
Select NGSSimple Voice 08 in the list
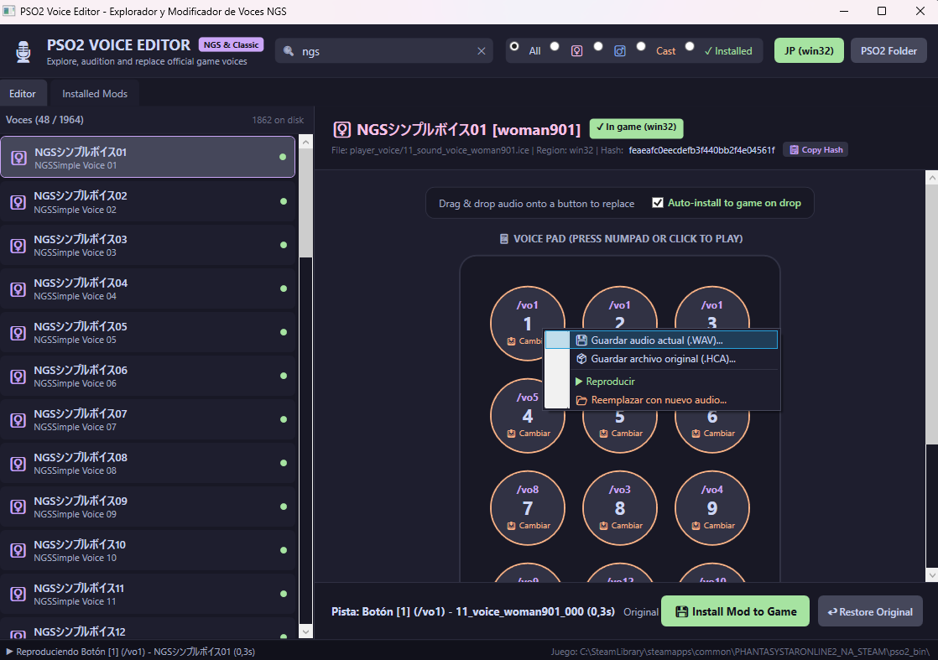pyautogui.click(x=148, y=463)
